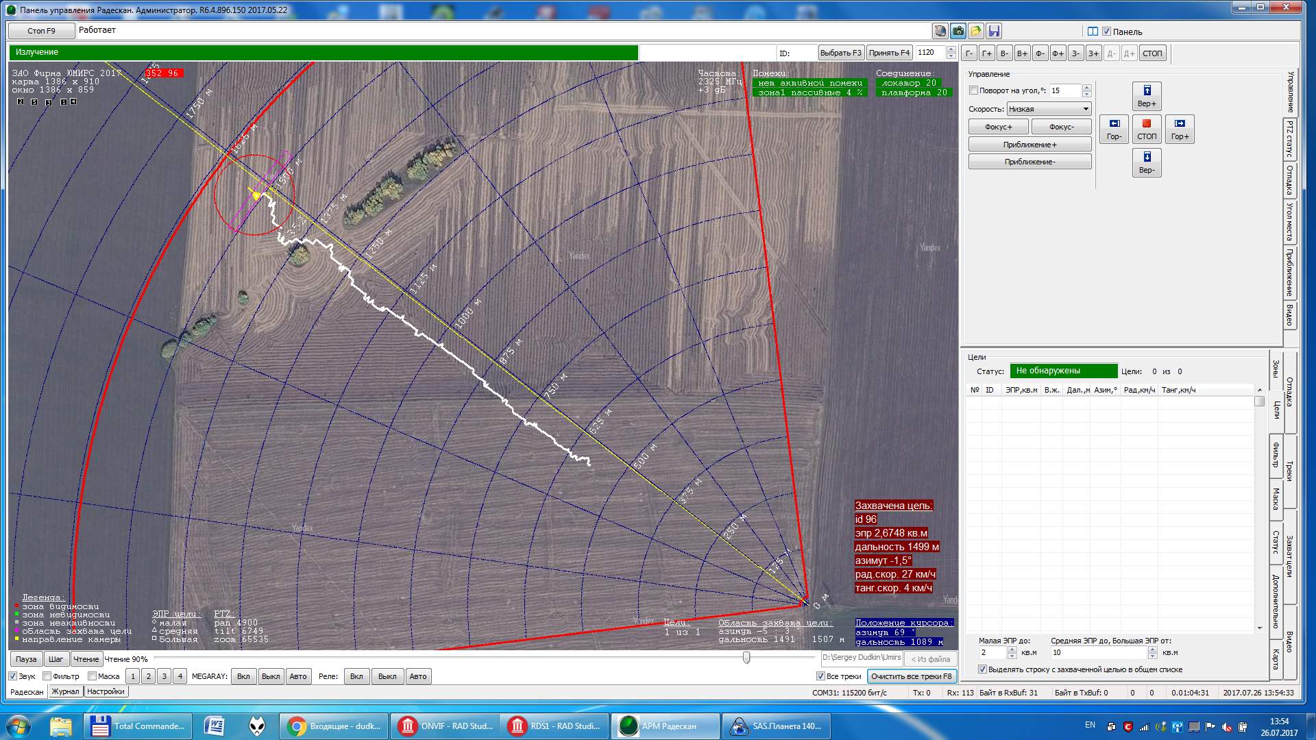Open Журнал bottom tab
The height and width of the screenshot is (740, 1316).
(66, 692)
